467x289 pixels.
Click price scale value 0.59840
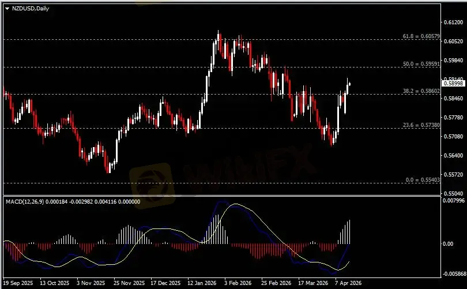tap(453, 61)
